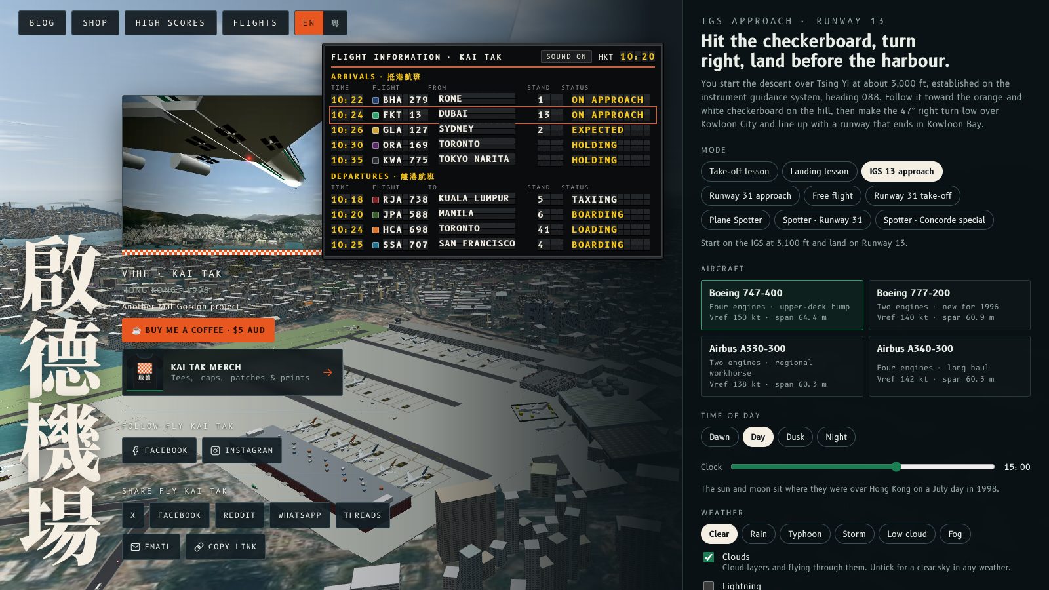Viewport: 1049px width, 590px height.
Task: Click the 'Another Mat Gordon project' link
Action: point(180,307)
